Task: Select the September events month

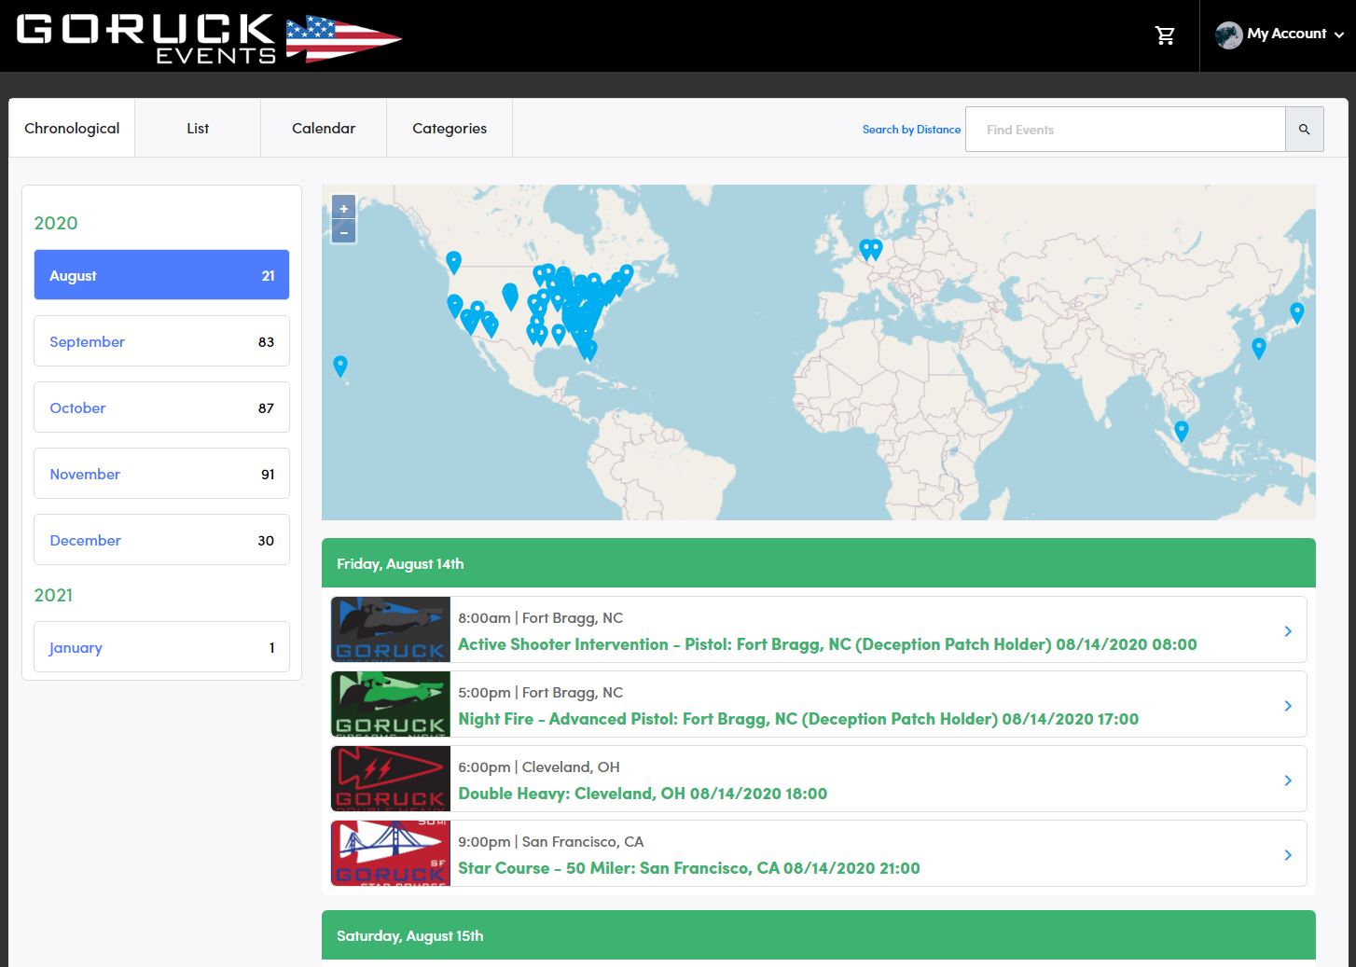Action: [x=161, y=341]
